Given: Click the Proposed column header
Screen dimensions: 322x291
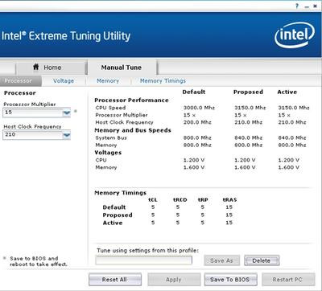Looking at the screenshot, I should [248, 92].
